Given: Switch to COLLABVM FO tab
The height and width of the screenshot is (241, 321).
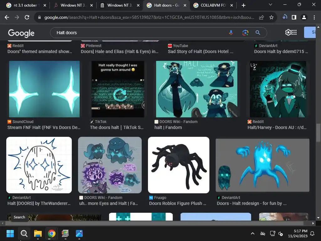Looking at the screenshot, I should tap(213, 5).
